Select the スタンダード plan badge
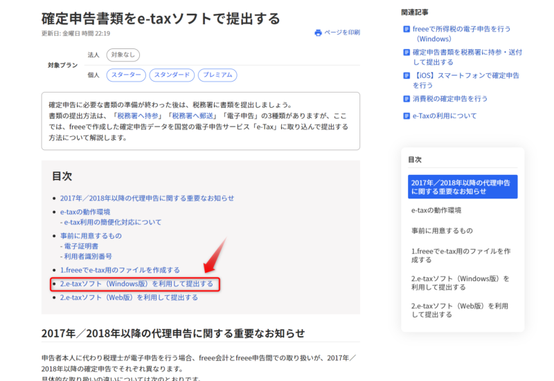The height and width of the screenshot is (381, 554). 172,75
